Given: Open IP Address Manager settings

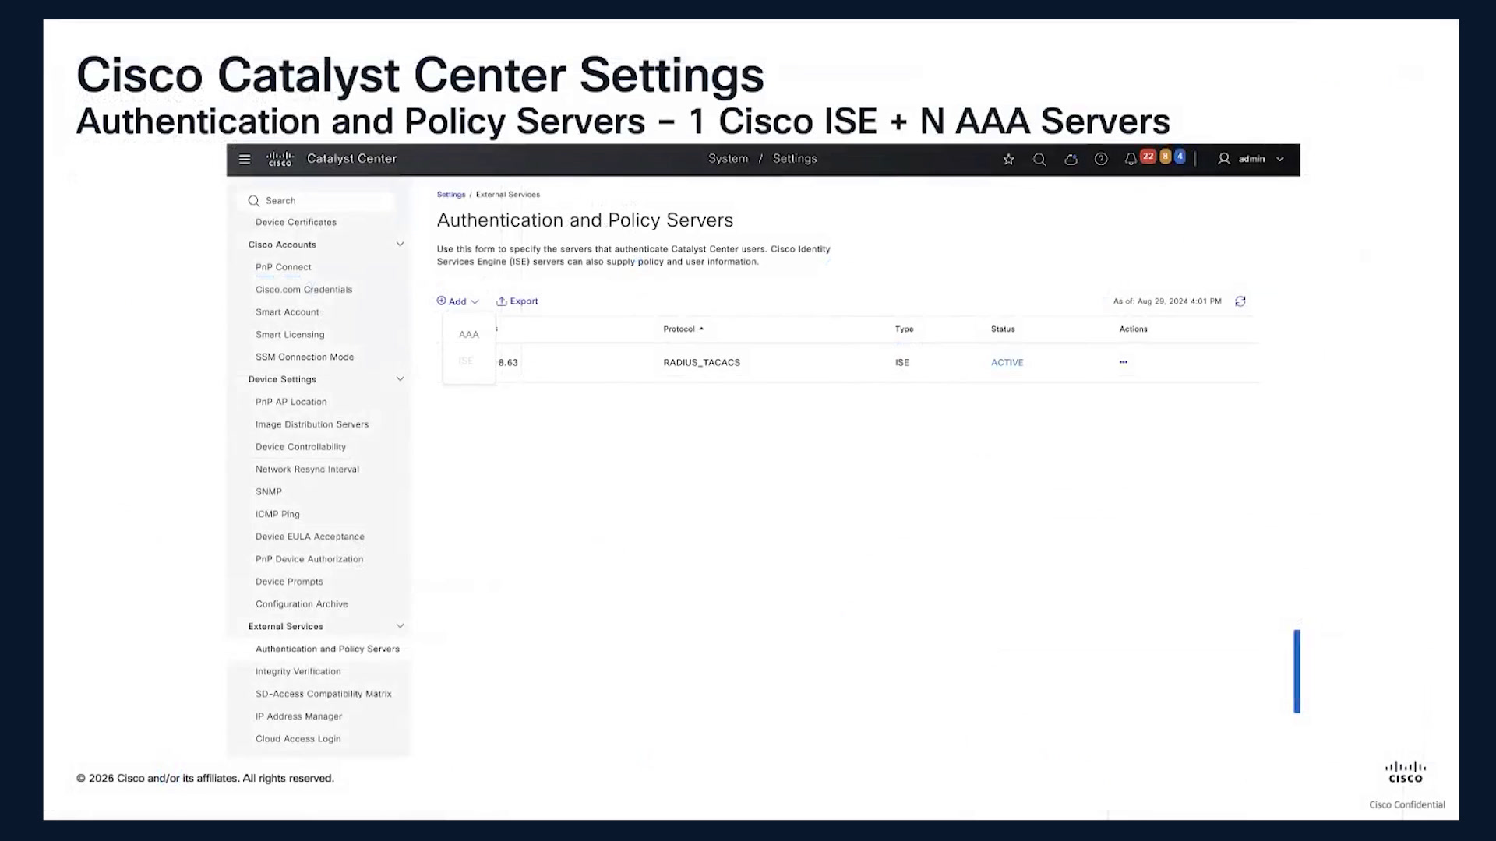Looking at the screenshot, I should click(x=299, y=716).
